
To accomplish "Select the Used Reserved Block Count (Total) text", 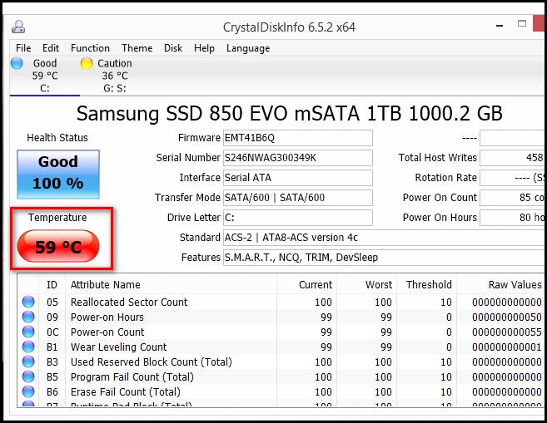I will [151, 362].
